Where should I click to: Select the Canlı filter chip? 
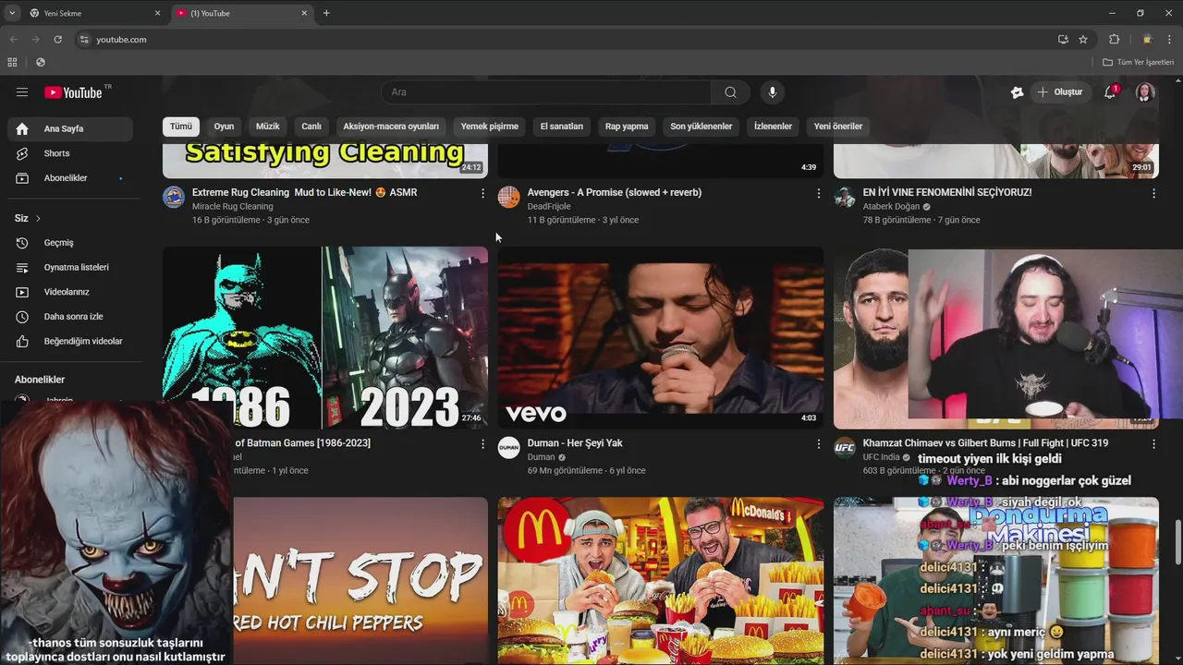point(311,127)
